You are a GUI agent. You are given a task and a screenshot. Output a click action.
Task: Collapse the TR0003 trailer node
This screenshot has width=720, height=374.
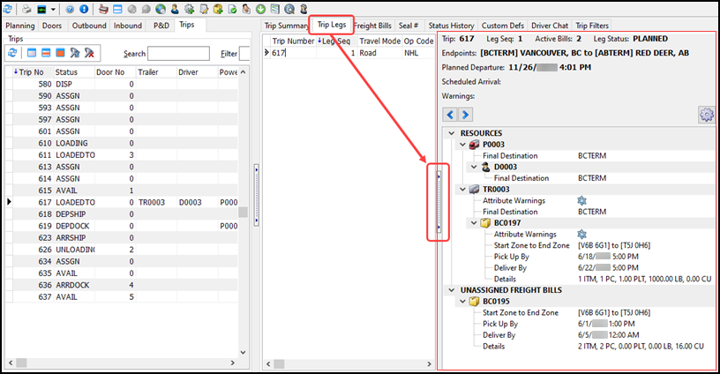click(x=462, y=189)
